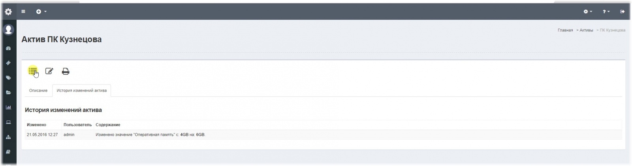The width and height of the screenshot is (632, 166).
Task: Open the Активы breadcrumb link
Action: click(x=586, y=30)
